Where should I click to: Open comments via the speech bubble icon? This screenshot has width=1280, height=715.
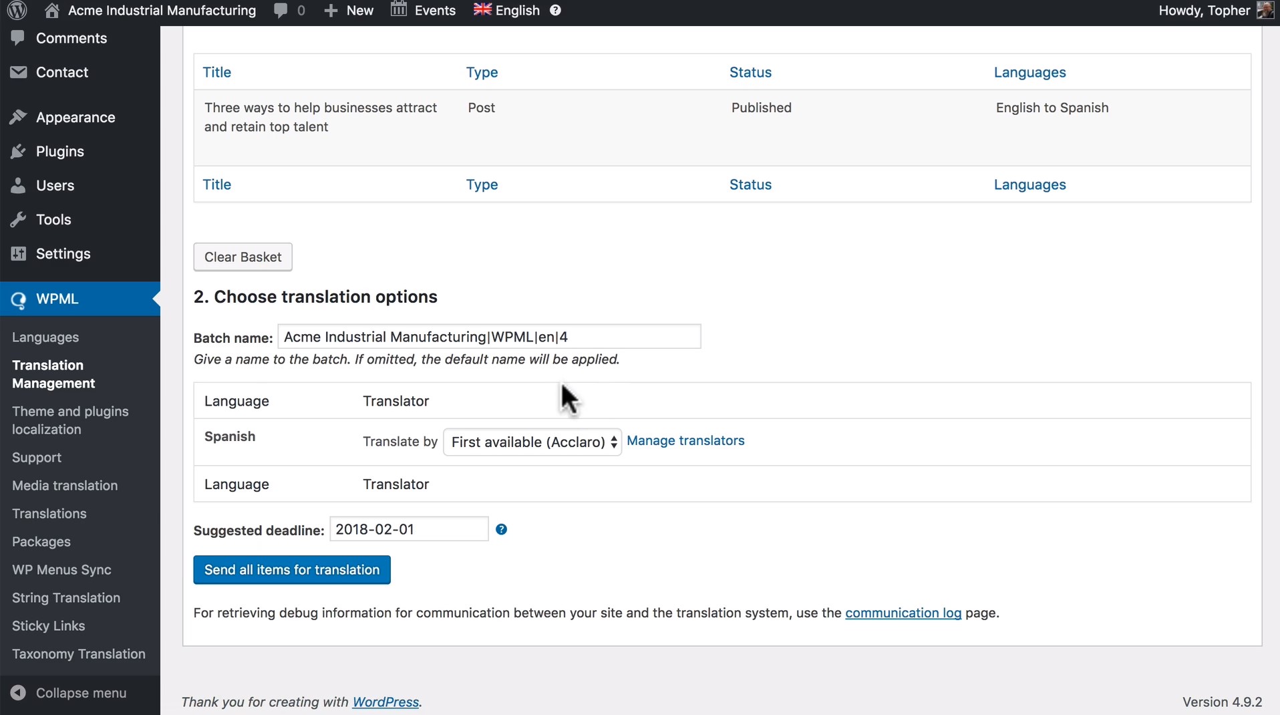280,10
